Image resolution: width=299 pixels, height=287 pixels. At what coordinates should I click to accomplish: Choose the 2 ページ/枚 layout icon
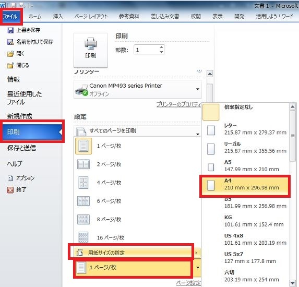coord(83,164)
